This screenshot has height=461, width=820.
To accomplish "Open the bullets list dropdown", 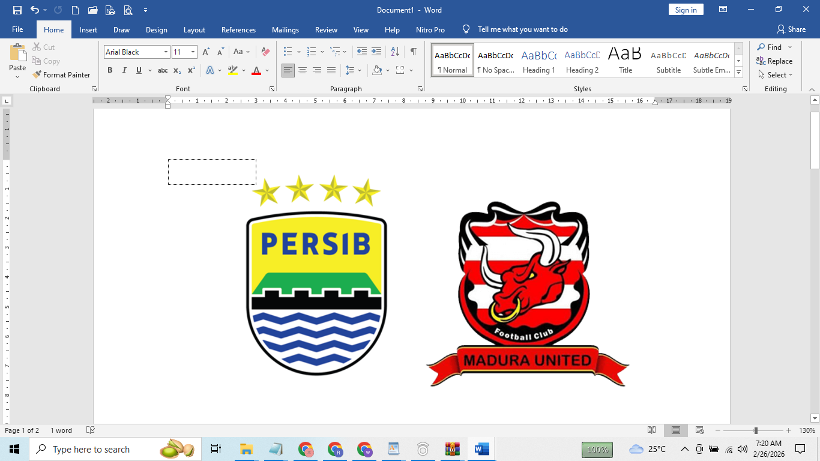I will (x=298, y=52).
